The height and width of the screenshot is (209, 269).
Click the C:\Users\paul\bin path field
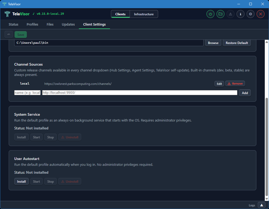(109, 43)
